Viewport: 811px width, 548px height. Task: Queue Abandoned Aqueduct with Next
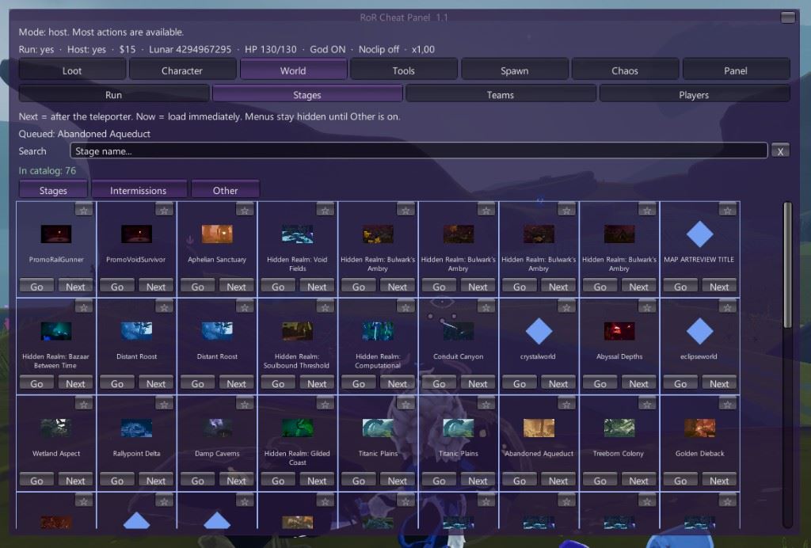(x=558, y=480)
